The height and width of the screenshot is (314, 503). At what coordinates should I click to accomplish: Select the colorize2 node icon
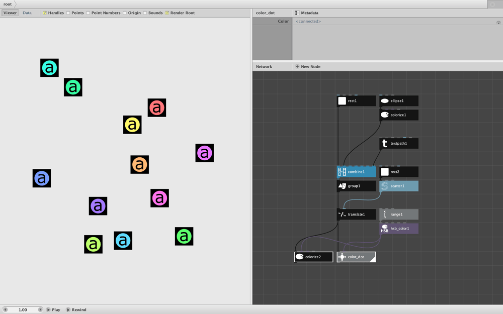pyautogui.click(x=299, y=257)
